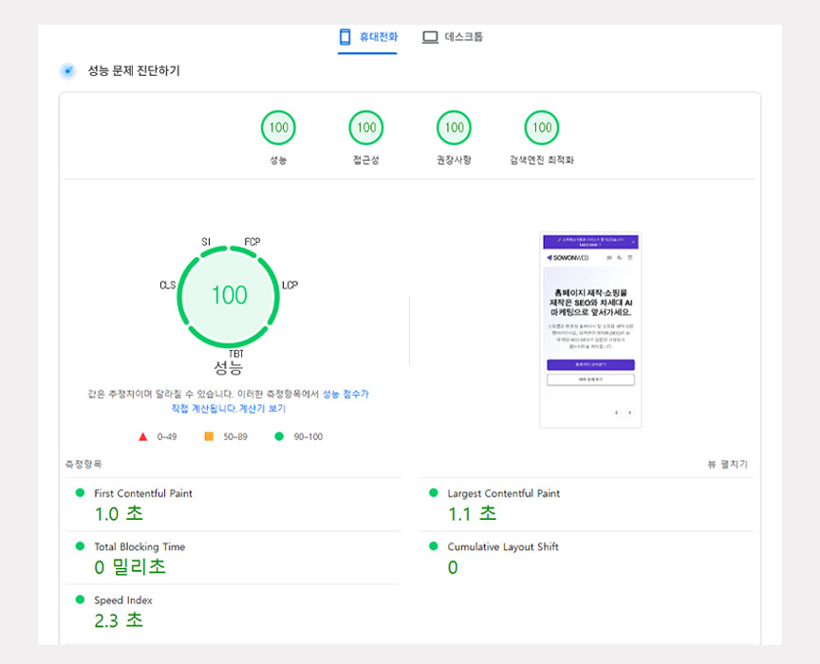Click the SI label on the gauge
The image size is (820, 664).
[x=206, y=242]
